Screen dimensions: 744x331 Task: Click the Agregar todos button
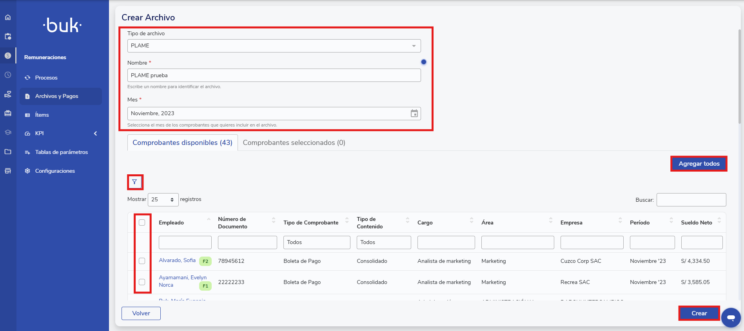(699, 164)
